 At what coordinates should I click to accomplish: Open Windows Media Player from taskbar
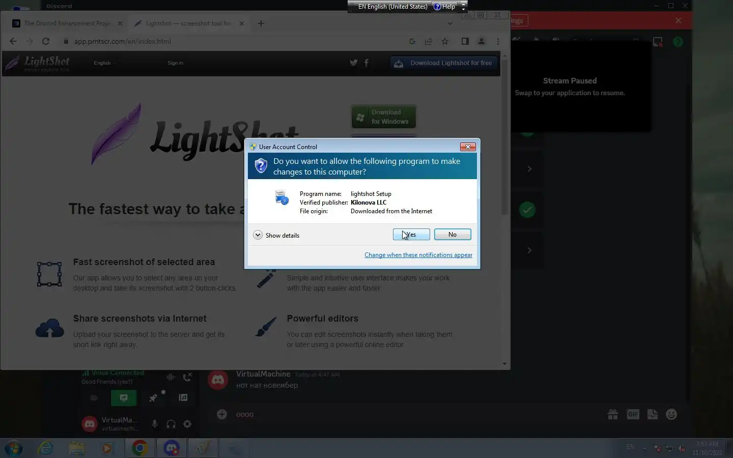(108, 448)
